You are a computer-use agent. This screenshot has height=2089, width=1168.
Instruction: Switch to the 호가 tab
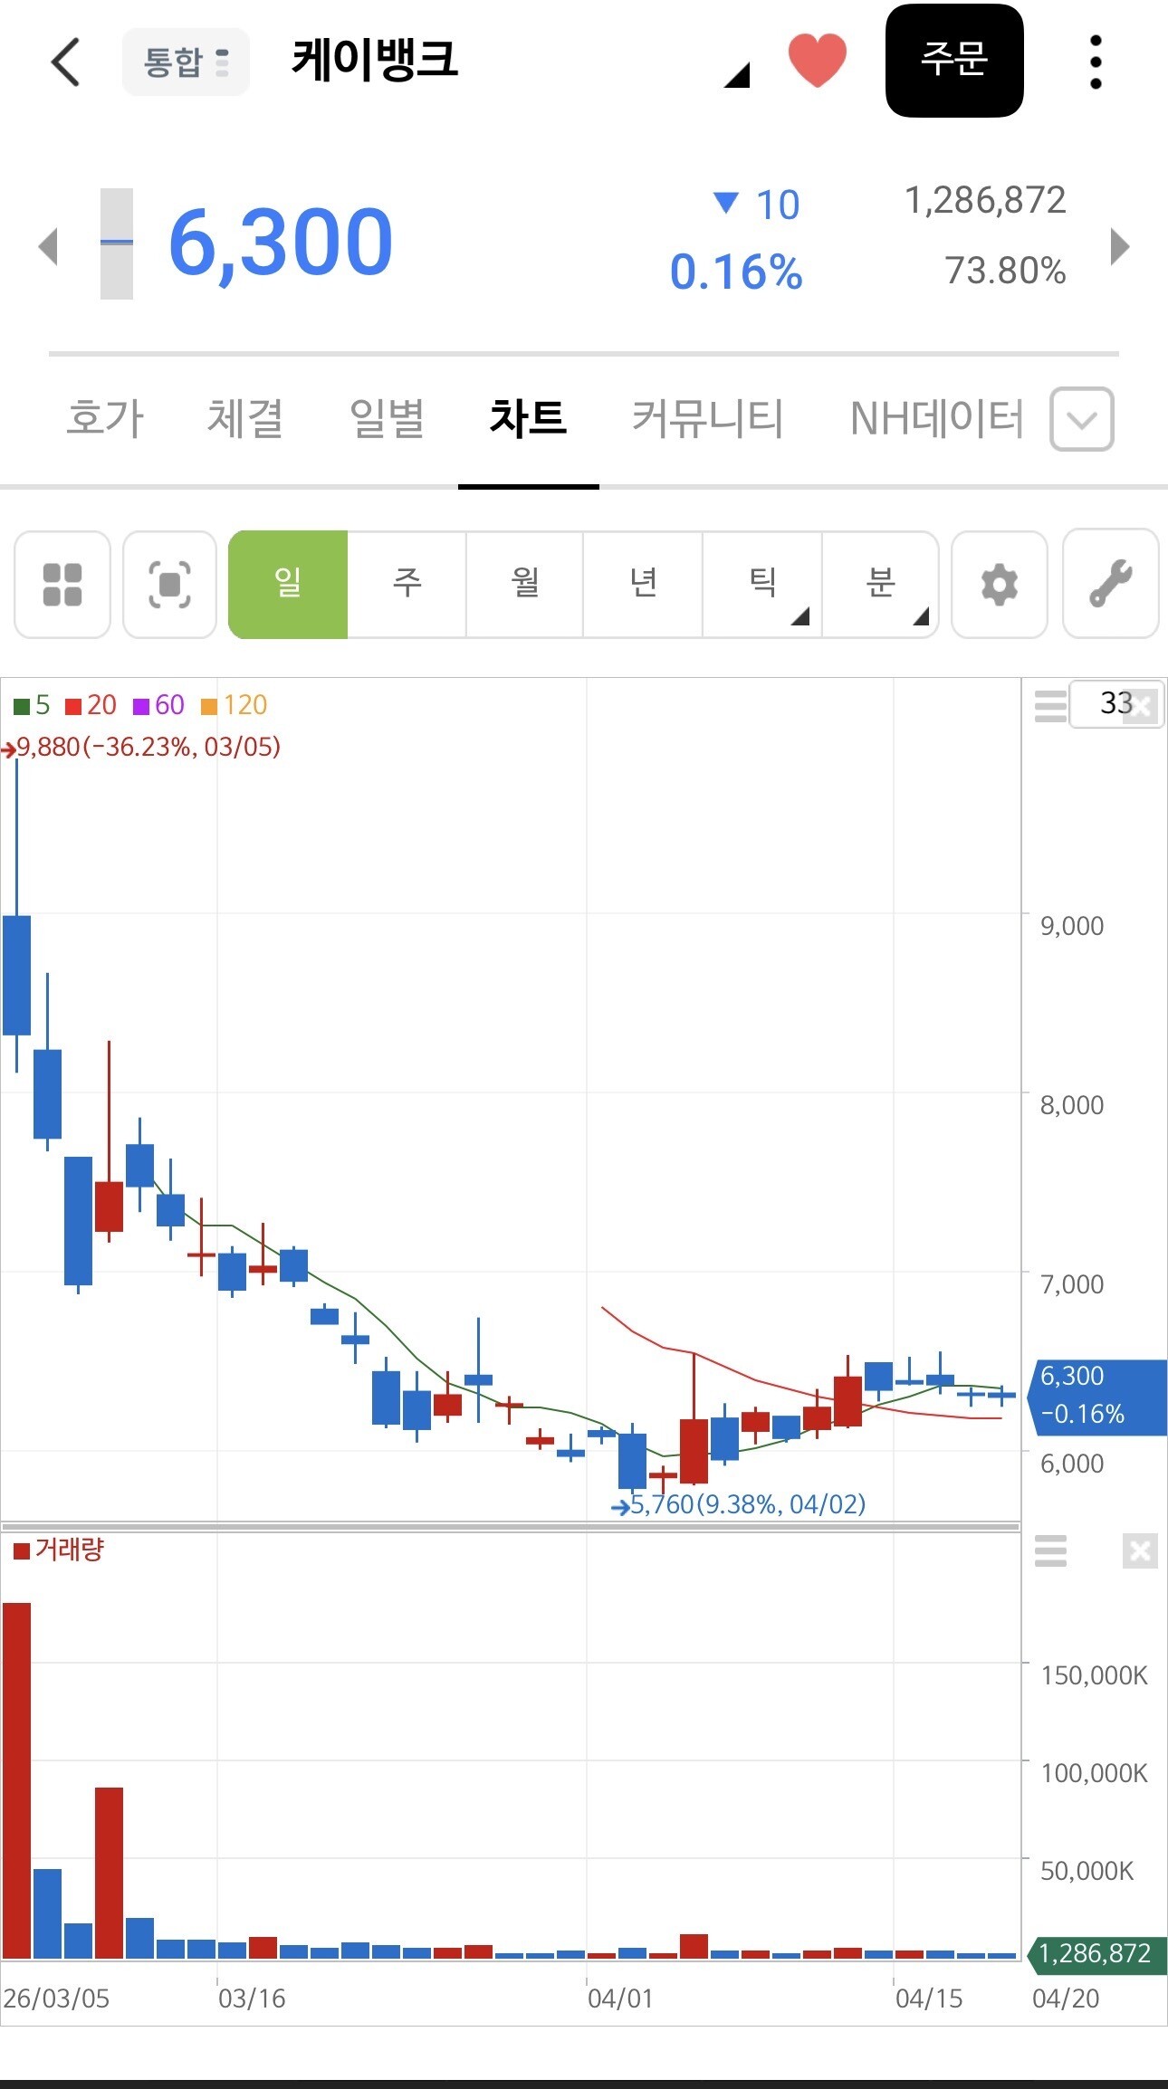click(105, 418)
